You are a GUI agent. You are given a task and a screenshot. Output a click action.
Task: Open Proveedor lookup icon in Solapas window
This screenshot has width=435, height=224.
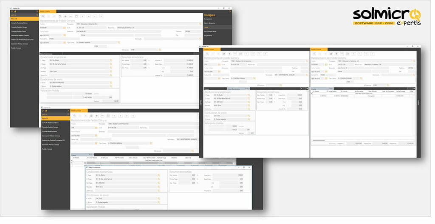point(201,24)
